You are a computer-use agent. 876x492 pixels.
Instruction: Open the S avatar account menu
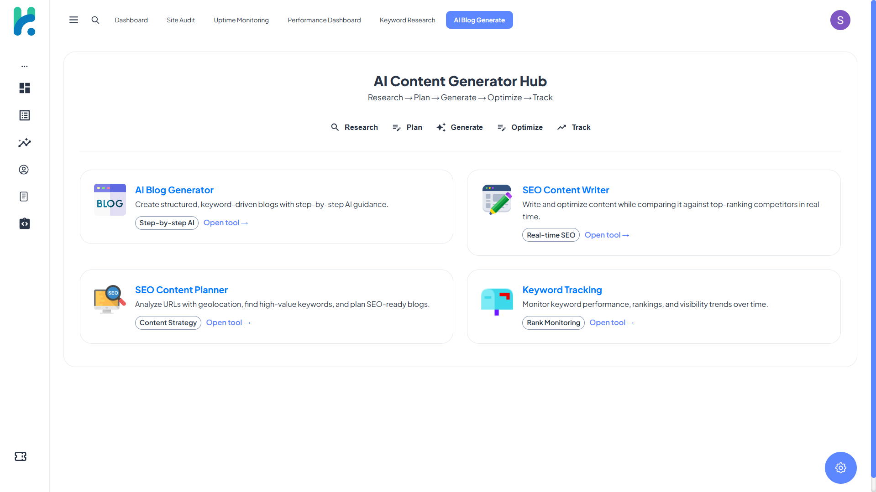tap(840, 20)
